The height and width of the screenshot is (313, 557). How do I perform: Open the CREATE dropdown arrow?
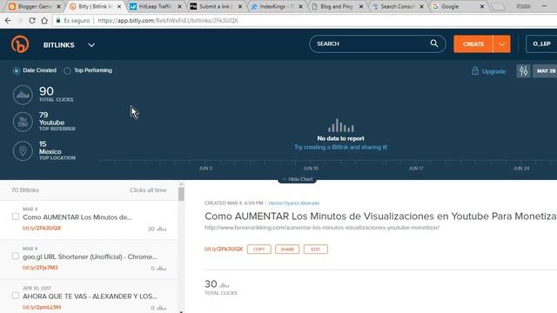click(501, 44)
